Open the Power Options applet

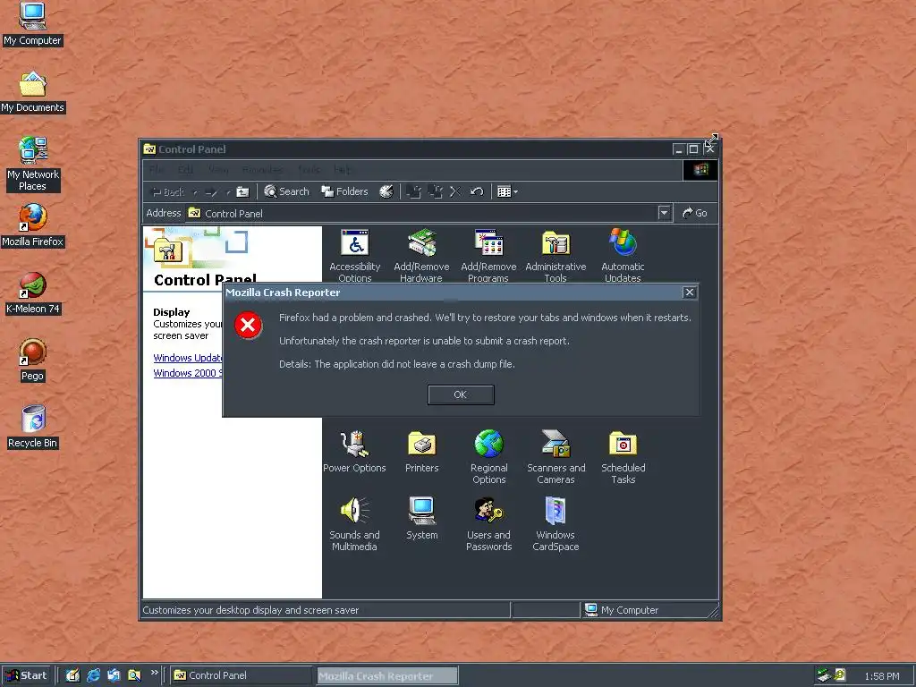[x=354, y=451]
